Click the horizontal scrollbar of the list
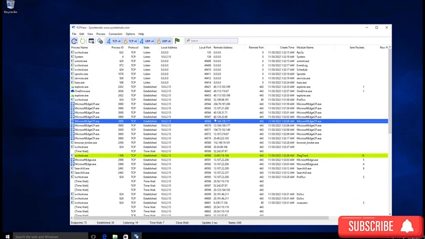The height and width of the screenshot is (239, 425). click(200, 217)
